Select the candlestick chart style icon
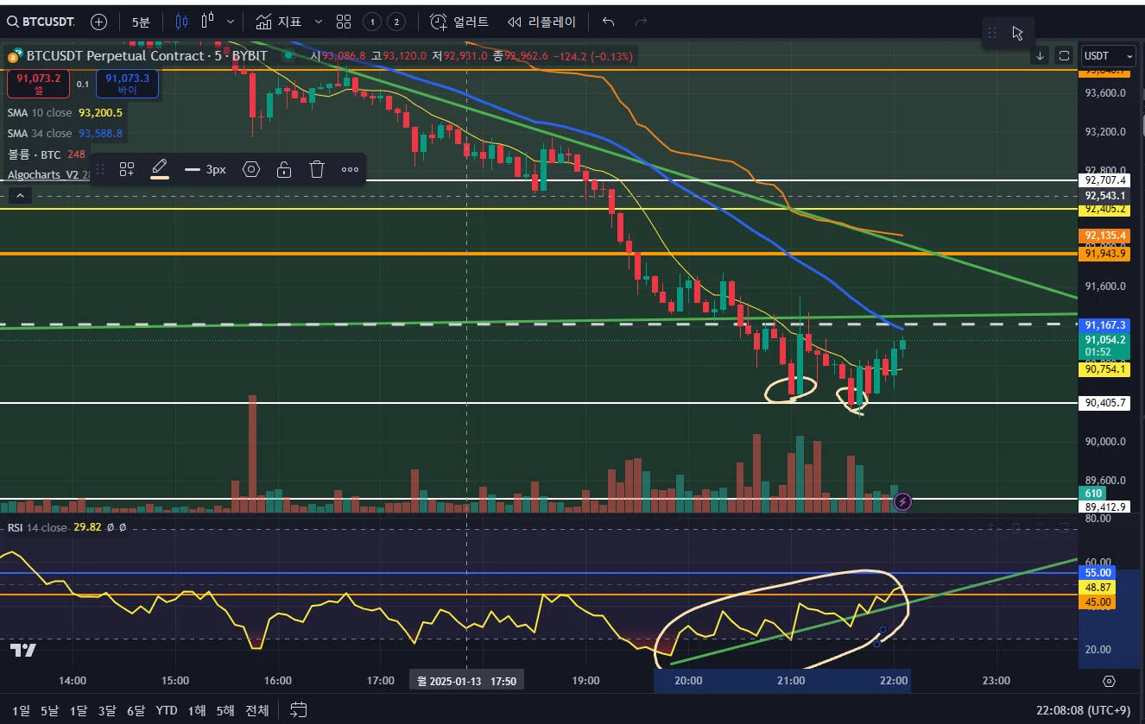Image resolution: width=1145 pixels, height=724 pixels. pyautogui.click(x=181, y=22)
